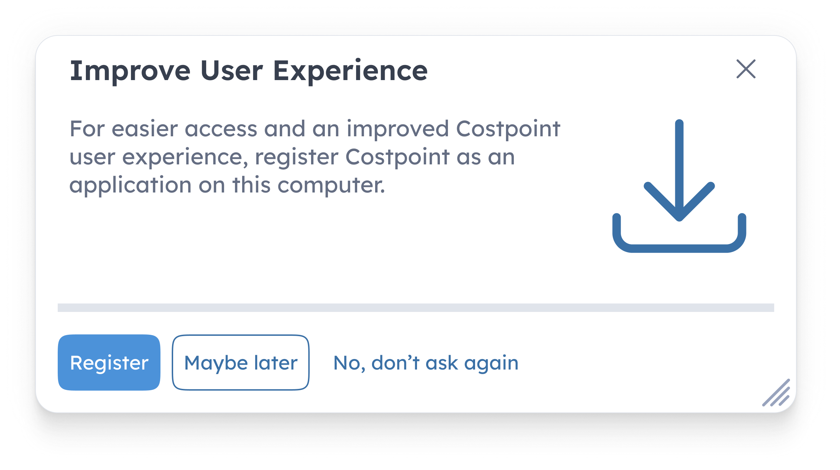Click the No, don't ask again link
840x470 pixels.
tap(426, 363)
